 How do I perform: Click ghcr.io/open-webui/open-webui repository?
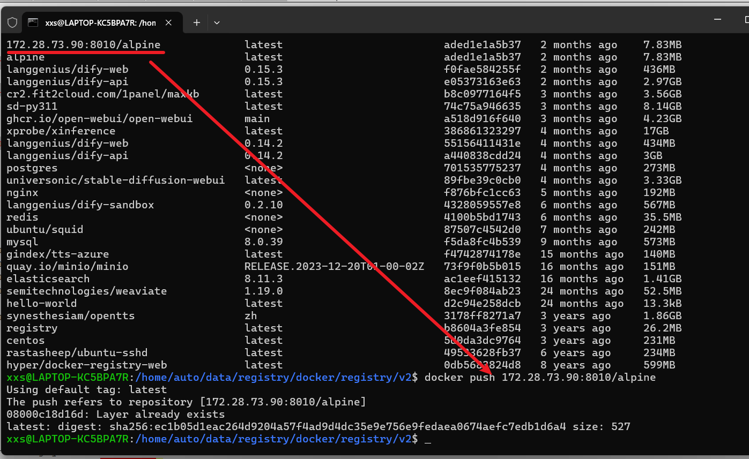click(x=99, y=119)
